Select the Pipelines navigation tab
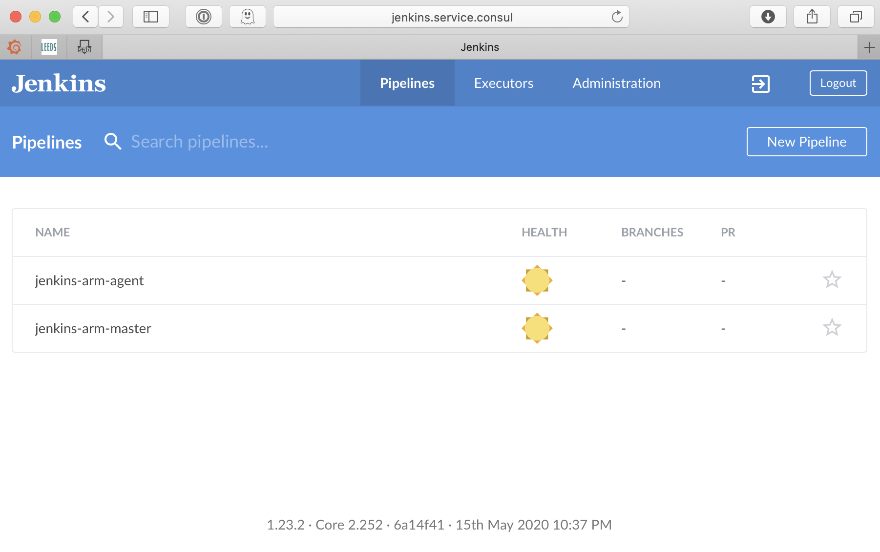The image size is (880, 552). (407, 84)
